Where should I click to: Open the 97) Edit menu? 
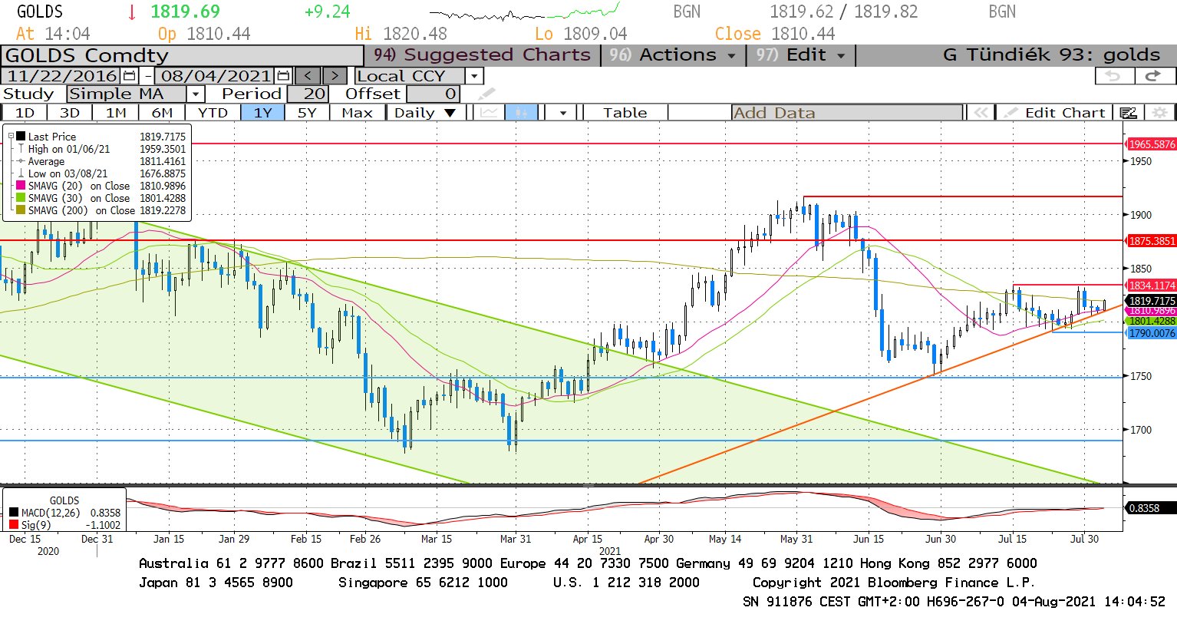click(x=800, y=55)
